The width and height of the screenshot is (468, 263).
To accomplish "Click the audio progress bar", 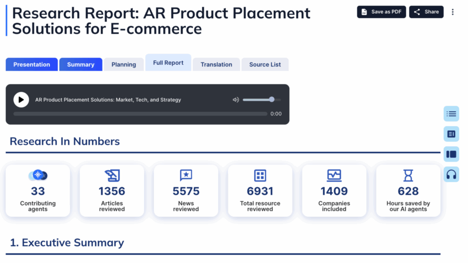I will pyautogui.click(x=140, y=114).
